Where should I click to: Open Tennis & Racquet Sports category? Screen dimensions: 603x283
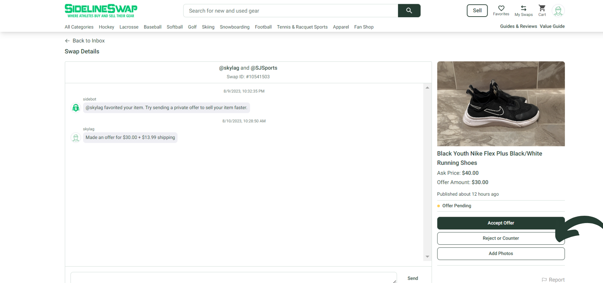click(302, 27)
